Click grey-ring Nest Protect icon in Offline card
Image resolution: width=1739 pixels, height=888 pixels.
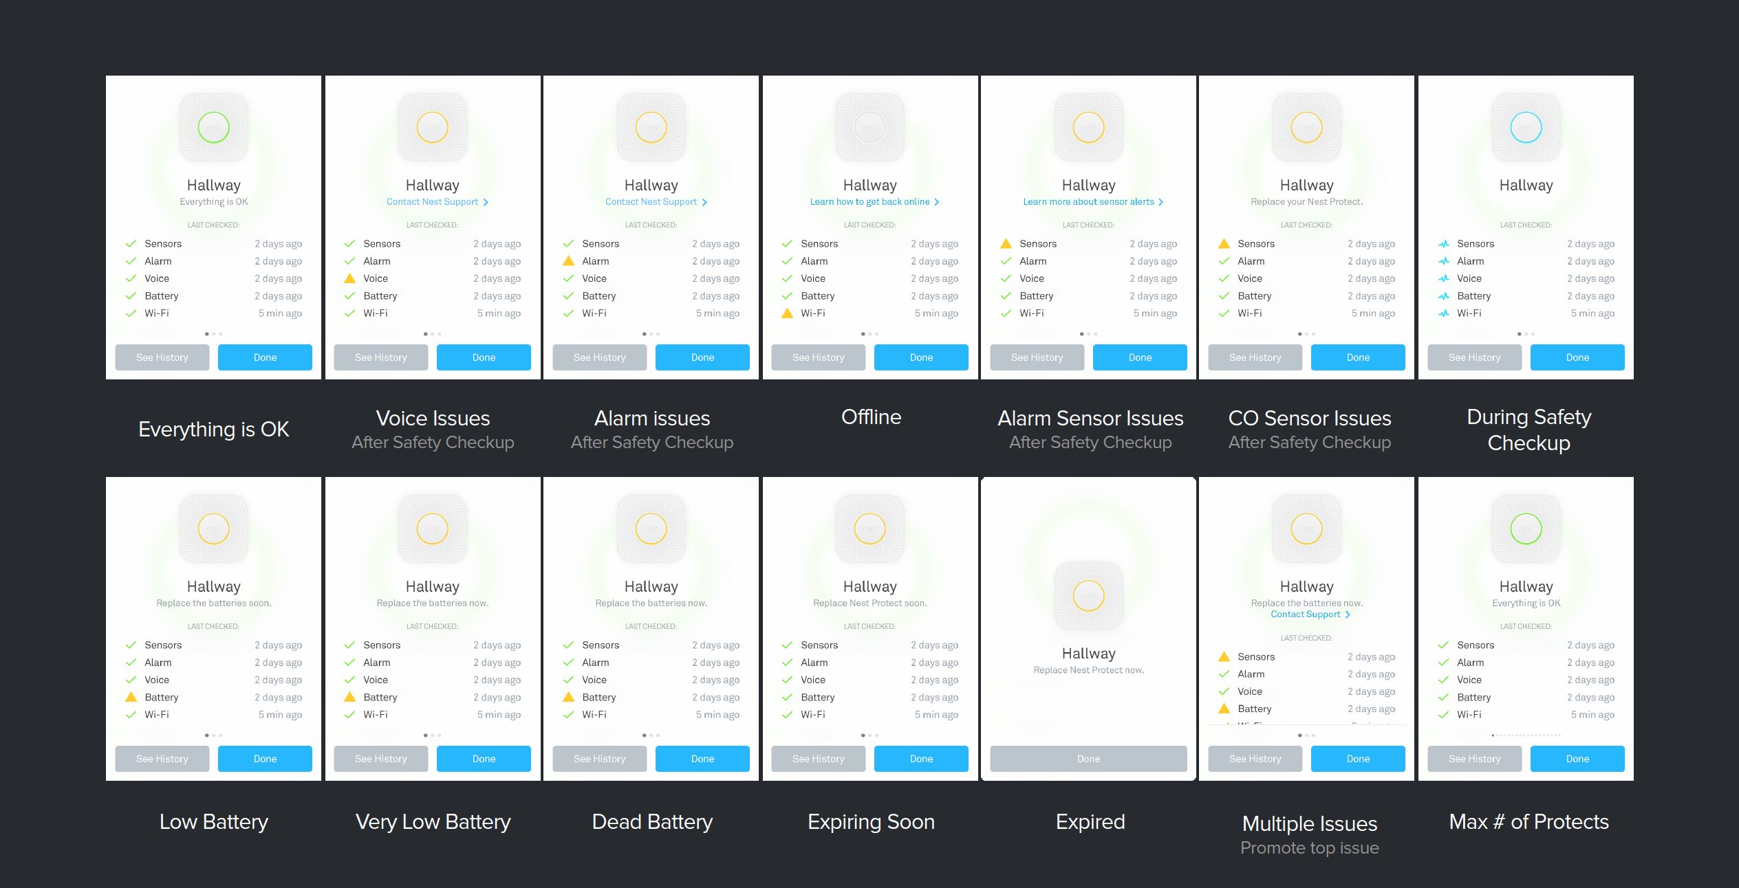click(x=869, y=128)
